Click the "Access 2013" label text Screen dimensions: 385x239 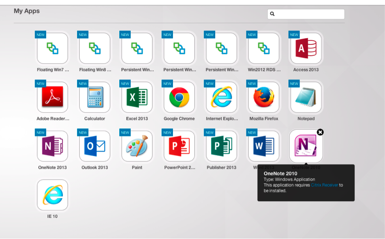pos(306,70)
